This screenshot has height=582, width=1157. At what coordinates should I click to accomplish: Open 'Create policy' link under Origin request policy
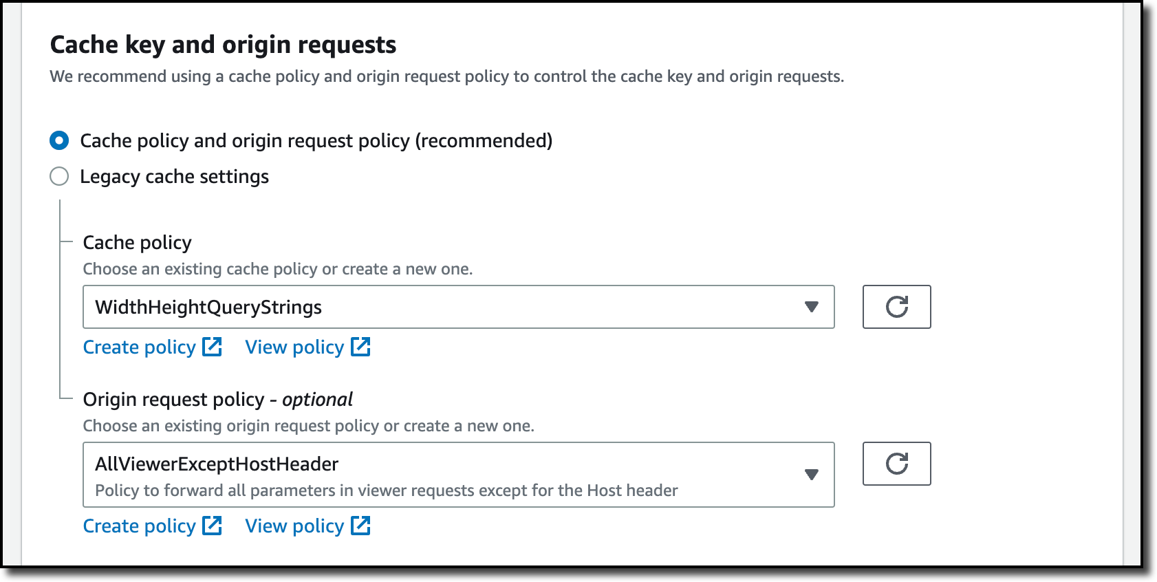click(139, 526)
